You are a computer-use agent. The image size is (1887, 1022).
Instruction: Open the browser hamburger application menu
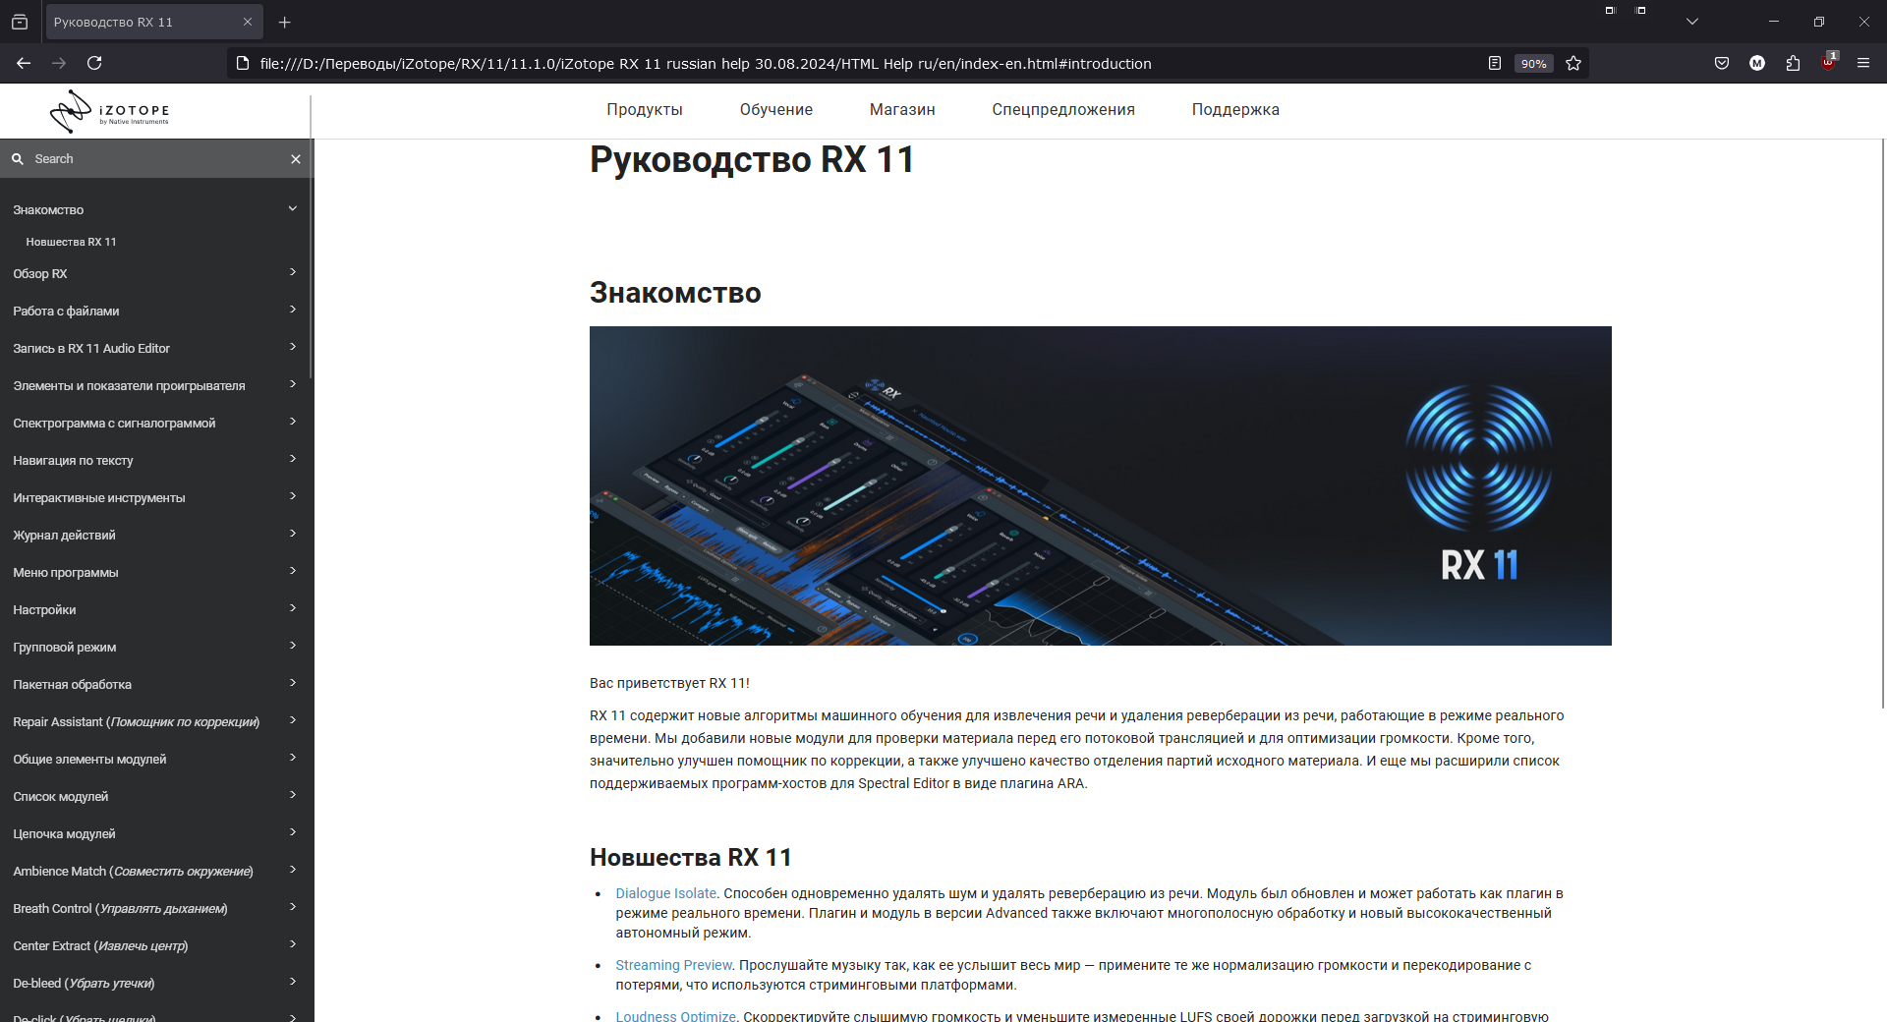1863,63
